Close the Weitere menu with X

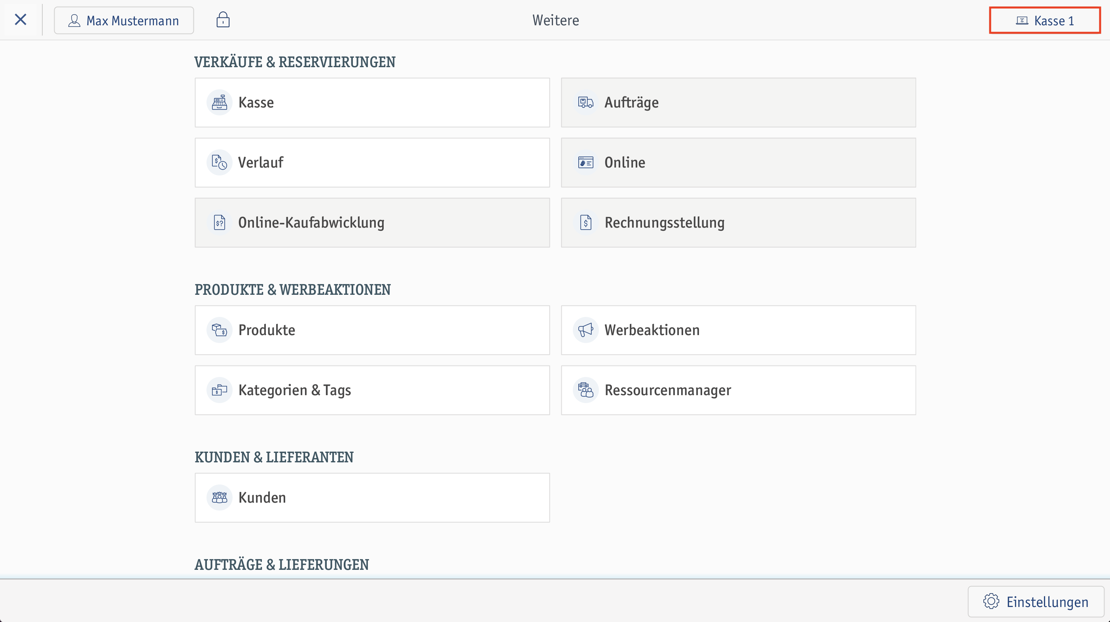[x=21, y=20]
